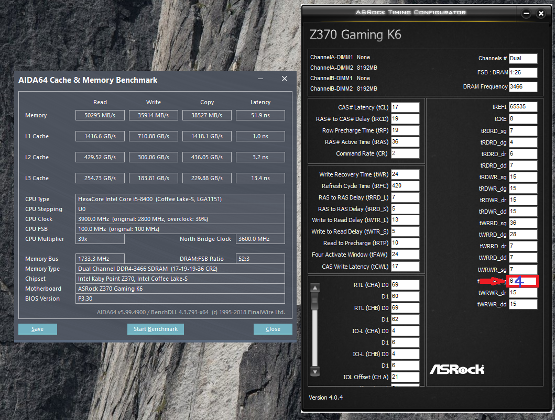Click the scroll down arrow in the RTL list
Image resolution: width=555 pixels, height=420 pixels.
pos(314,371)
